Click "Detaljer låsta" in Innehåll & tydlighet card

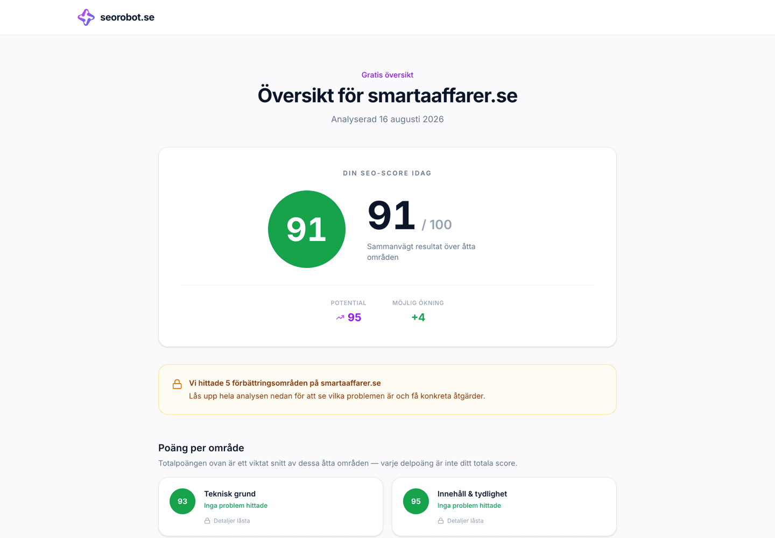click(x=466, y=521)
